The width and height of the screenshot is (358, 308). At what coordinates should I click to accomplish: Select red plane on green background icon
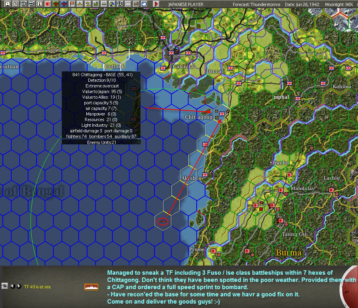point(55,4)
